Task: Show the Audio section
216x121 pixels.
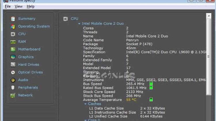Action: tap(23, 80)
